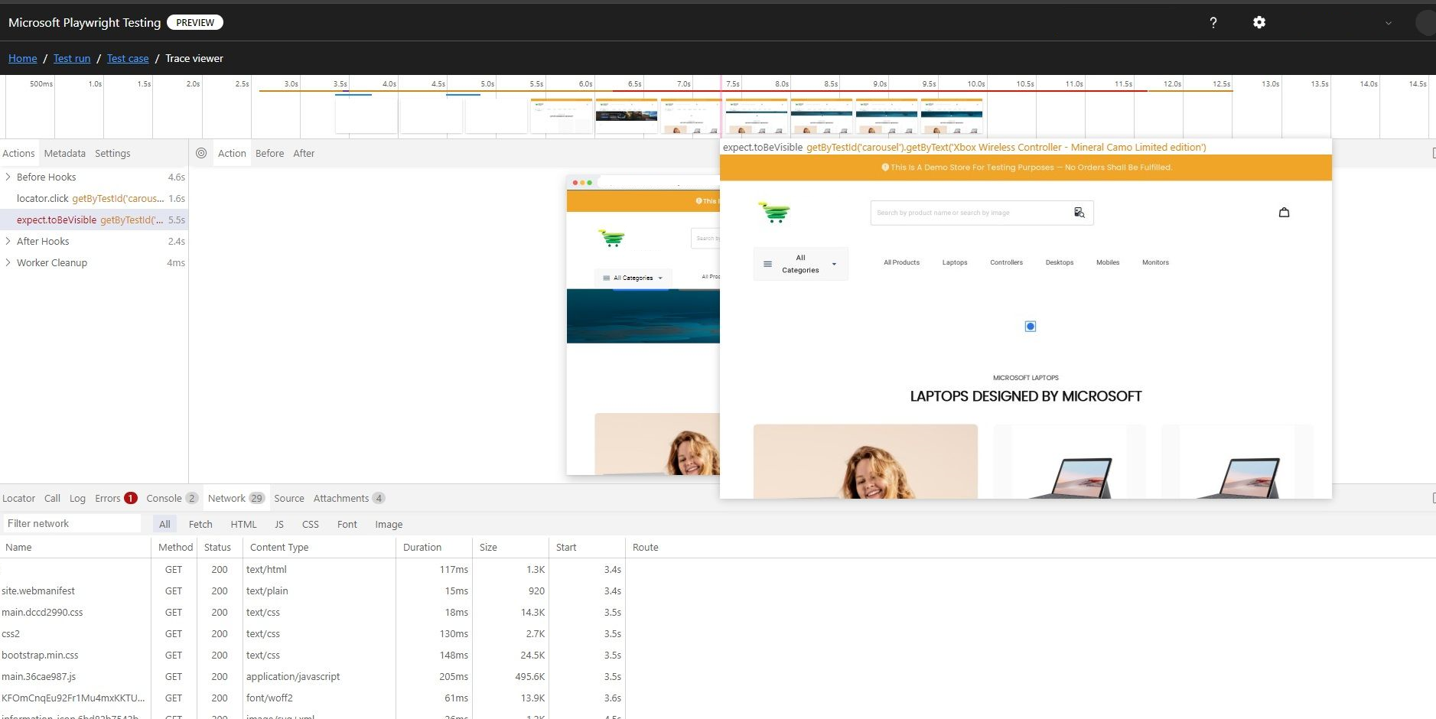Select the pick-locator target icon

tap(201, 153)
